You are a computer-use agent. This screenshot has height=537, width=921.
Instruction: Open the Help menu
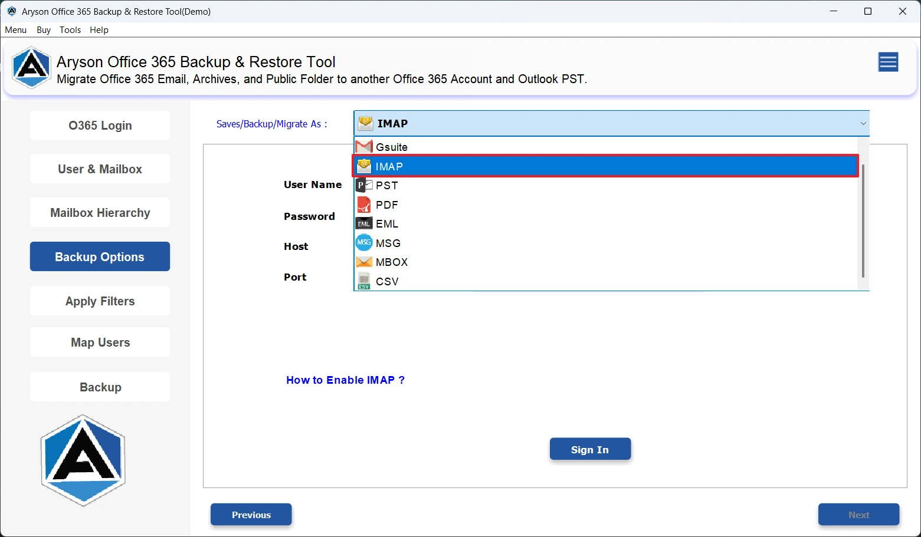[x=99, y=30]
